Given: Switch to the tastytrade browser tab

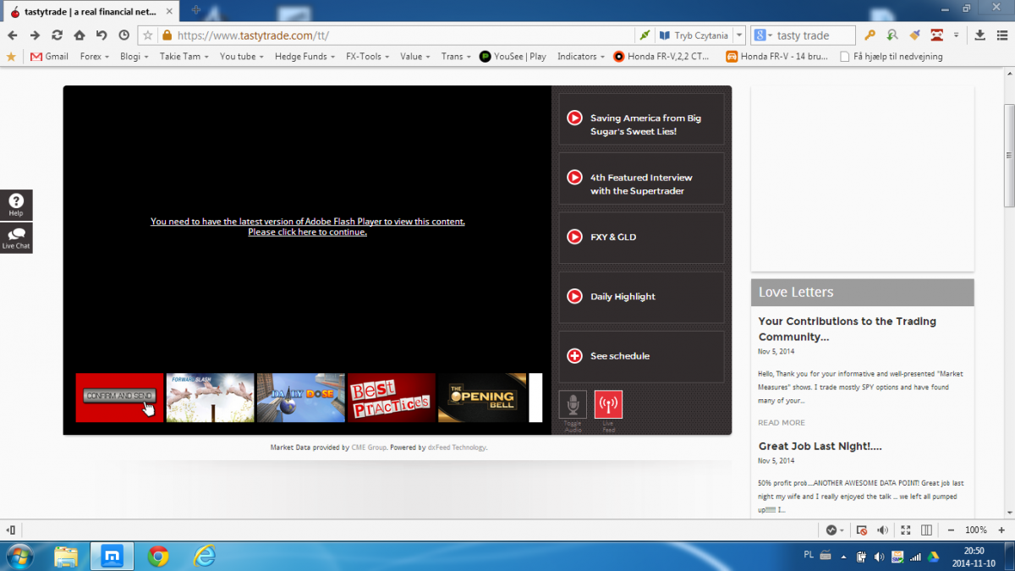Looking at the screenshot, I should [91, 11].
